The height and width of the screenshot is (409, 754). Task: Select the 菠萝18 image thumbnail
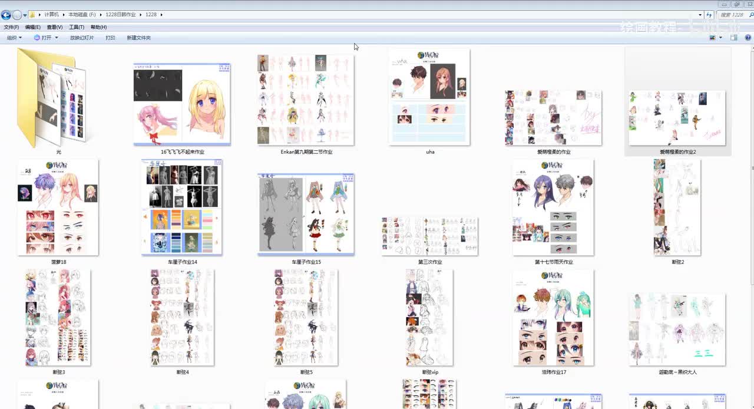pyautogui.click(x=58, y=207)
